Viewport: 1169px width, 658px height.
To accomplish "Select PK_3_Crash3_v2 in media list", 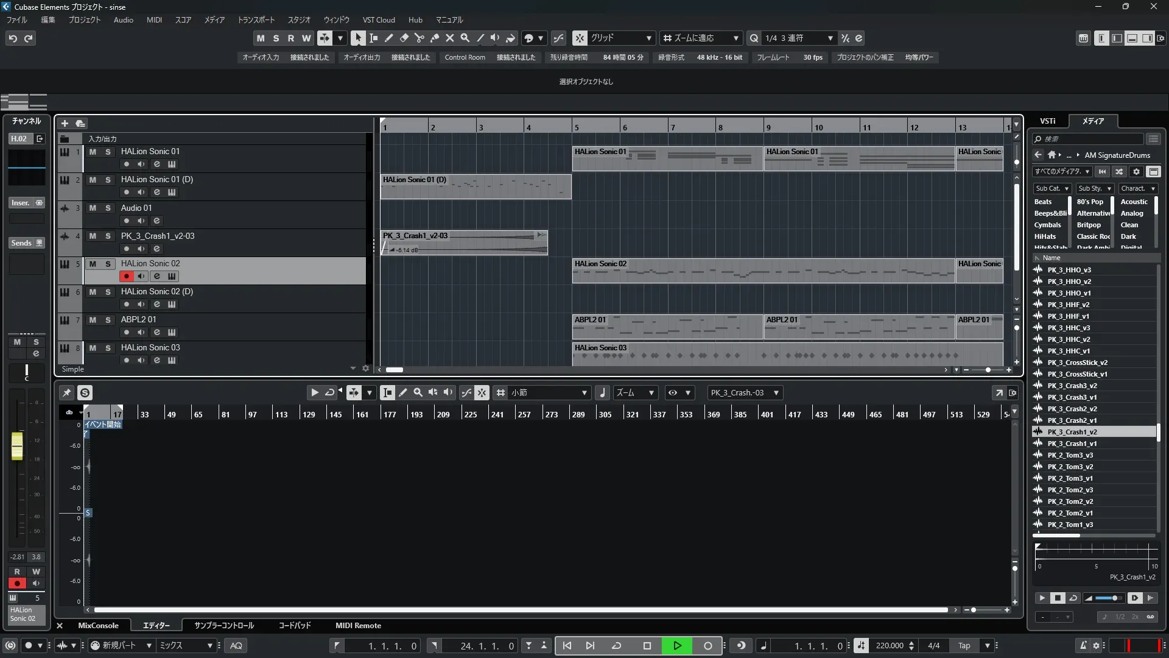I will pyautogui.click(x=1072, y=386).
